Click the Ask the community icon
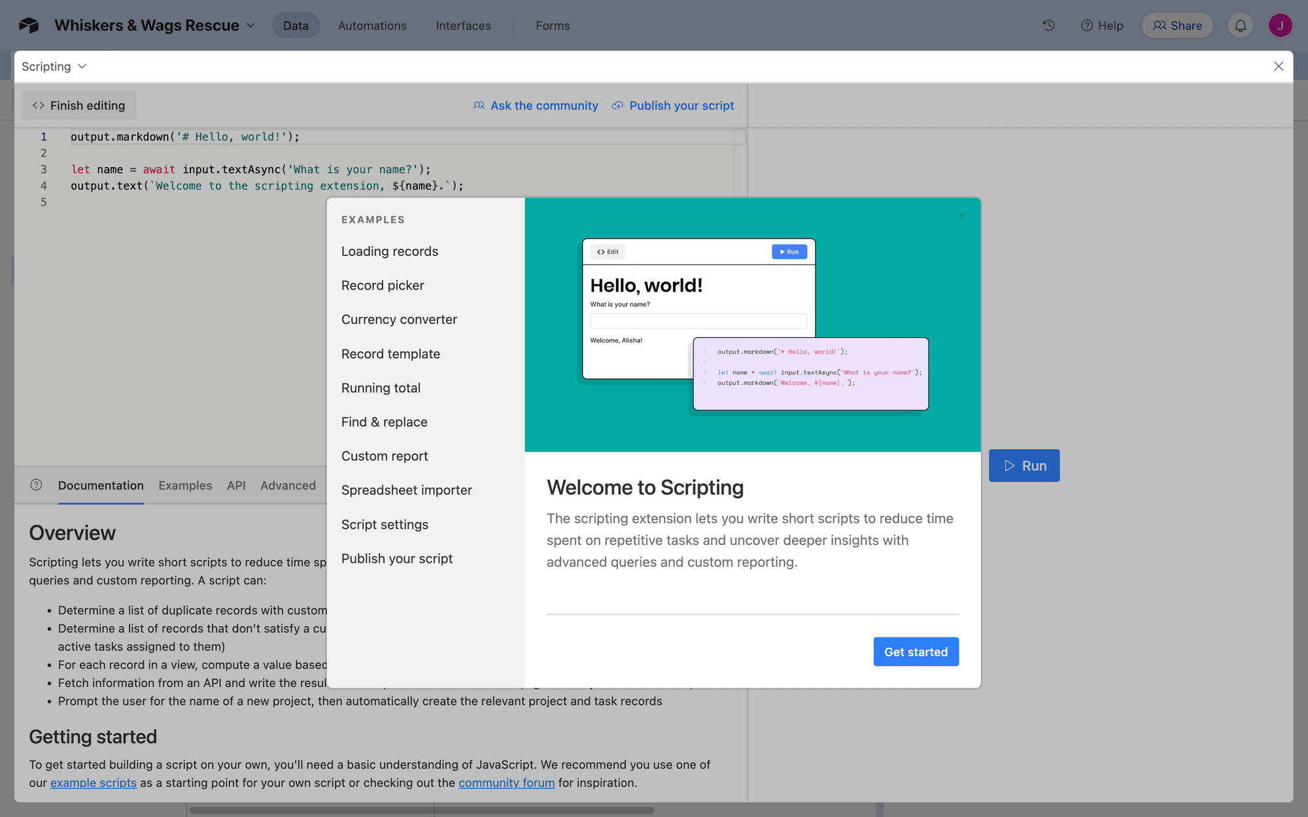This screenshot has height=817, width=1308. pyautogui.click(x=479, y=105)
